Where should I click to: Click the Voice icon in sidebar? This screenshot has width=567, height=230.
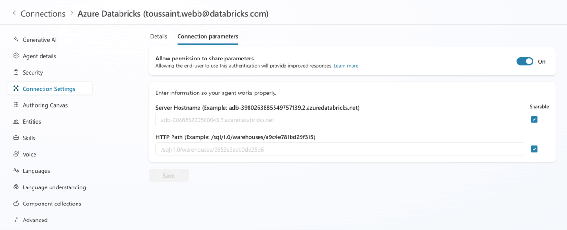coord(16,154)
